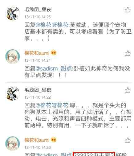134x156 pixels.
Task: Open @棉花呀棉花 mention in the 14:25 reply
Action: pyautogui.click(x=52, y=25)
